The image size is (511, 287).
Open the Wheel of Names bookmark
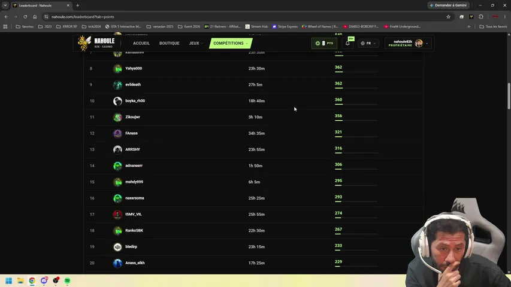[x=320, y=26]
